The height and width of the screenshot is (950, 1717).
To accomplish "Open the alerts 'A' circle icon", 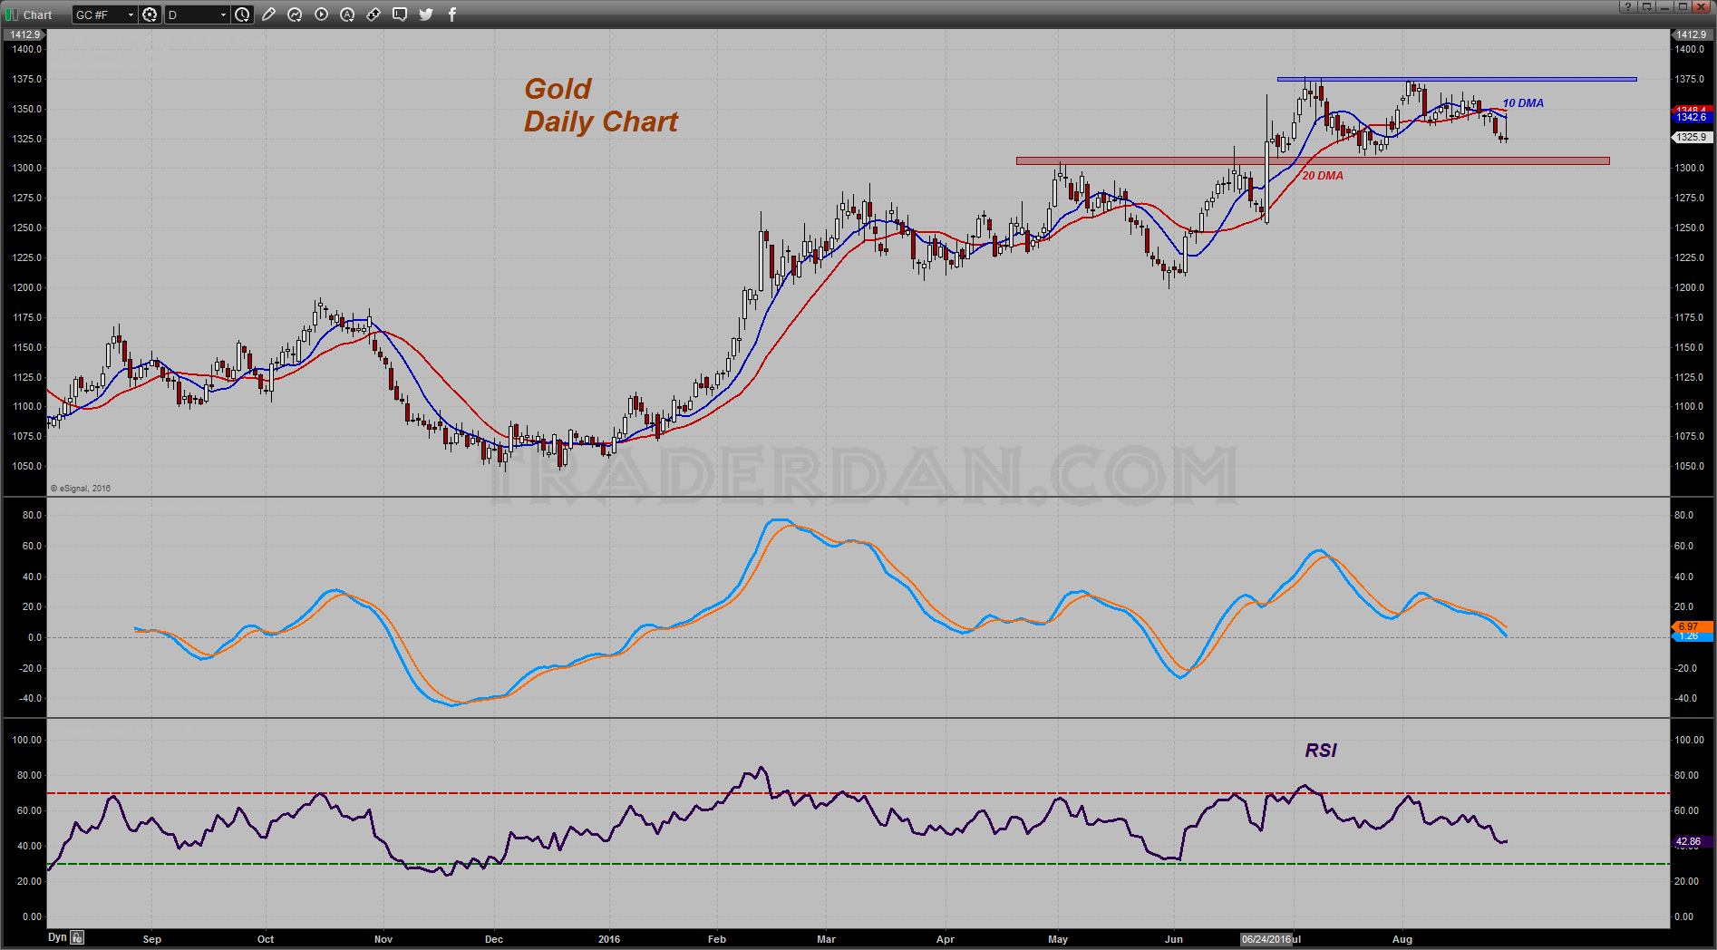I will tap(347, 15).
